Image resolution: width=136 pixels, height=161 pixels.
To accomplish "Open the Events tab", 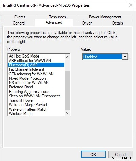I will point(20,17).
